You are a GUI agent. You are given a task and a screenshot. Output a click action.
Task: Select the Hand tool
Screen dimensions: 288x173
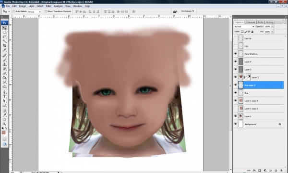[x=4, y=120]
